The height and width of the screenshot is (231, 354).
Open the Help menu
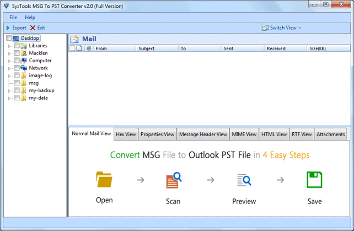click(30, 18)
